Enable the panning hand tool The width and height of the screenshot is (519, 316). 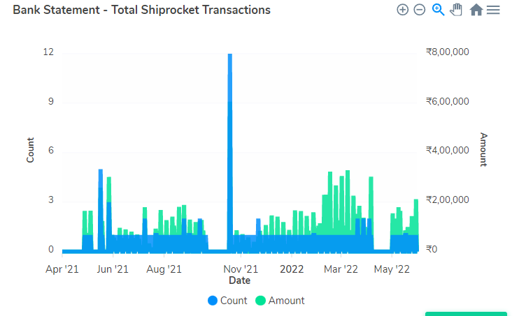456,10
